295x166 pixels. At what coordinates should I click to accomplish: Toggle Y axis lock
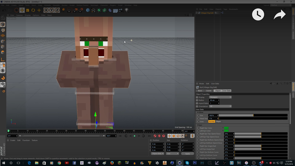pos(52,10)
